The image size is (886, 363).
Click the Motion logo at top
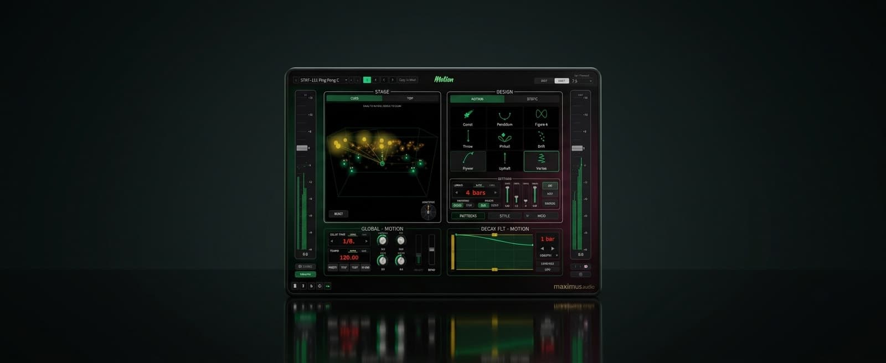(444, 80)
